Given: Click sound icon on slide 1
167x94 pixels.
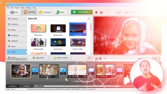Looking at the screenshot, I should point(21,77).
